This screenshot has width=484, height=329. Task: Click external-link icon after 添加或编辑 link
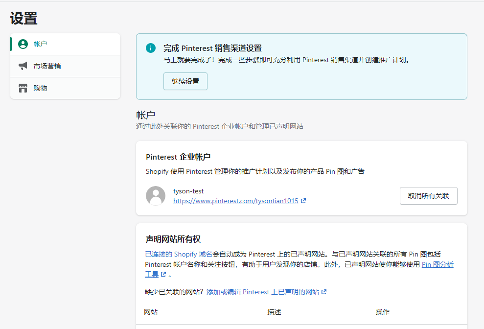click(323, 292)
